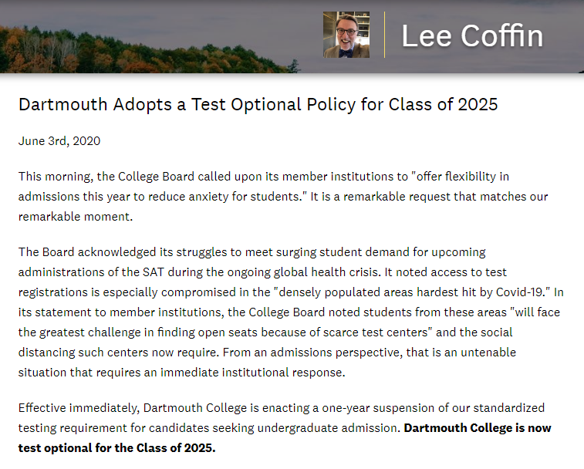Click the yellow divider beside the author name
584x469 pixels.
point(384,35)
